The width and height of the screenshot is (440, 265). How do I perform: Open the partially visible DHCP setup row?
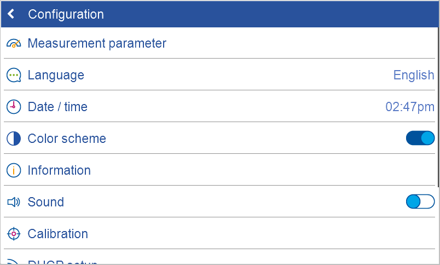coord(63,262)
